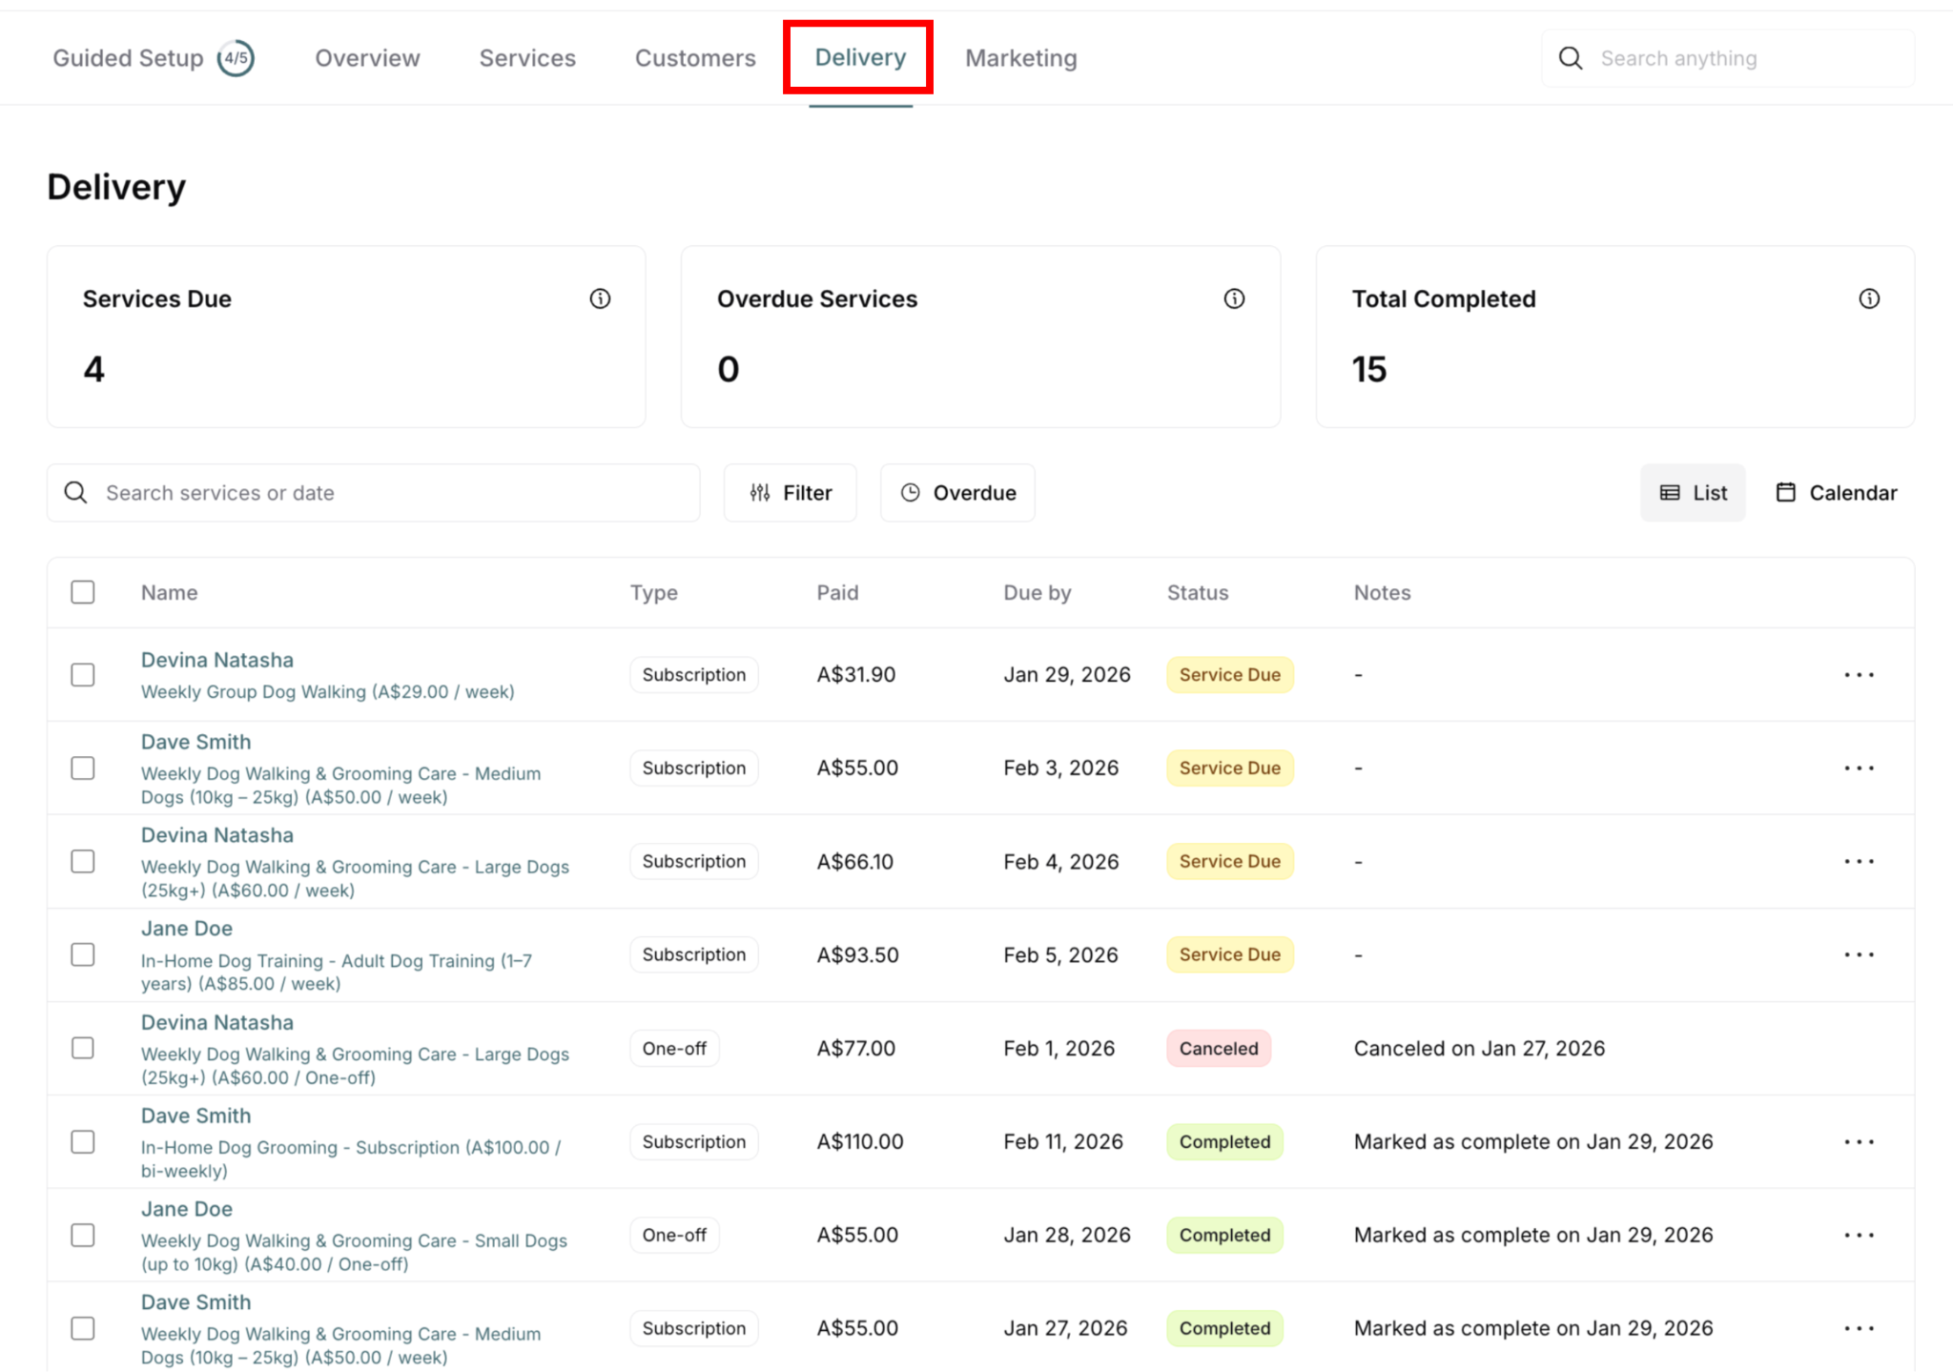The width and height of the screenshot is (1953, 1372).
Task: Click info icon on Services Due card
Action: point(600,298)
